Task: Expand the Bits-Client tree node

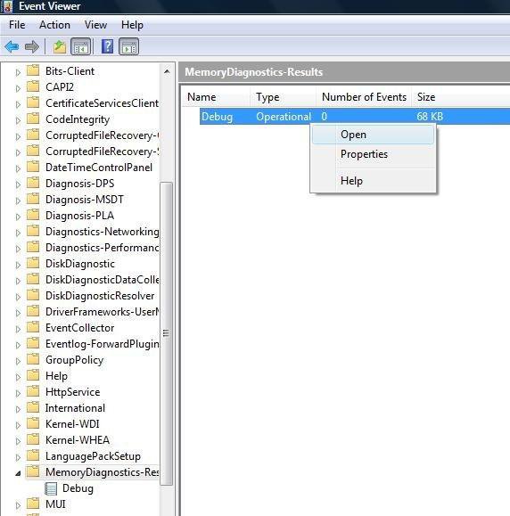Action: pos(18,72)
